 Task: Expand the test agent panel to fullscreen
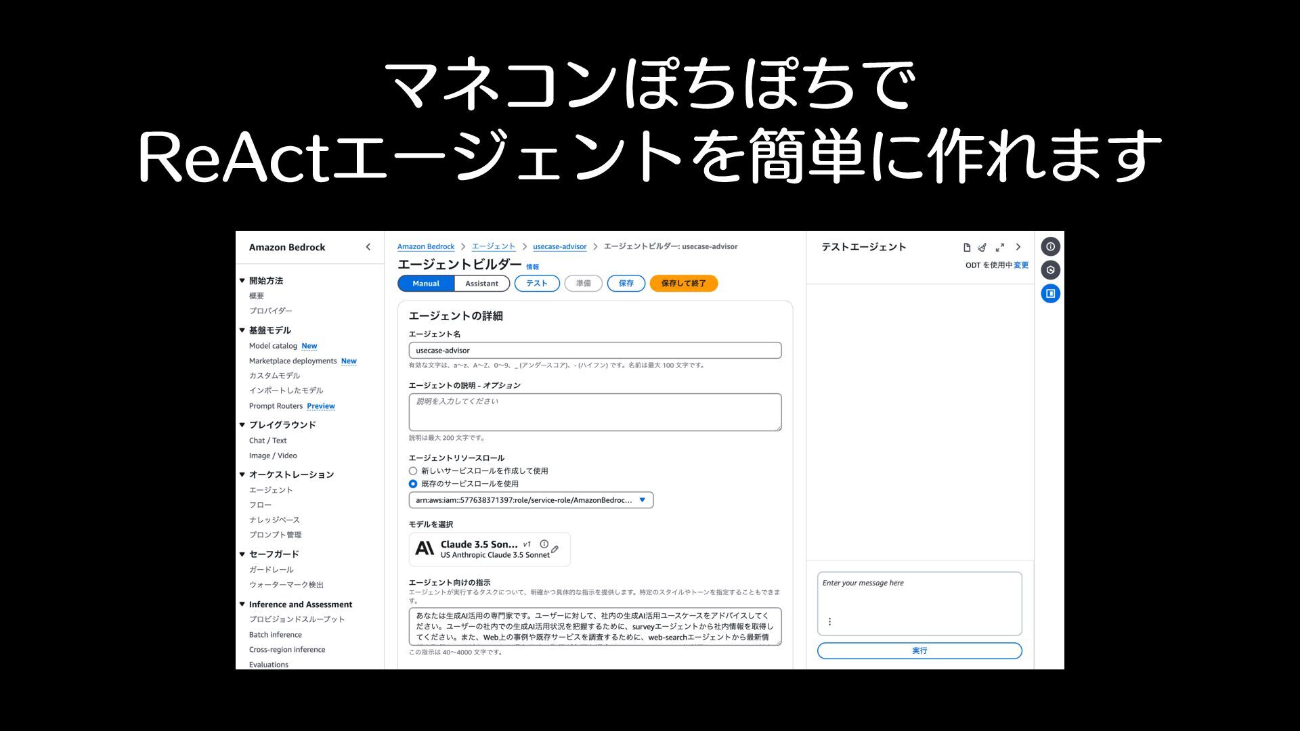tap(1000, 247)
